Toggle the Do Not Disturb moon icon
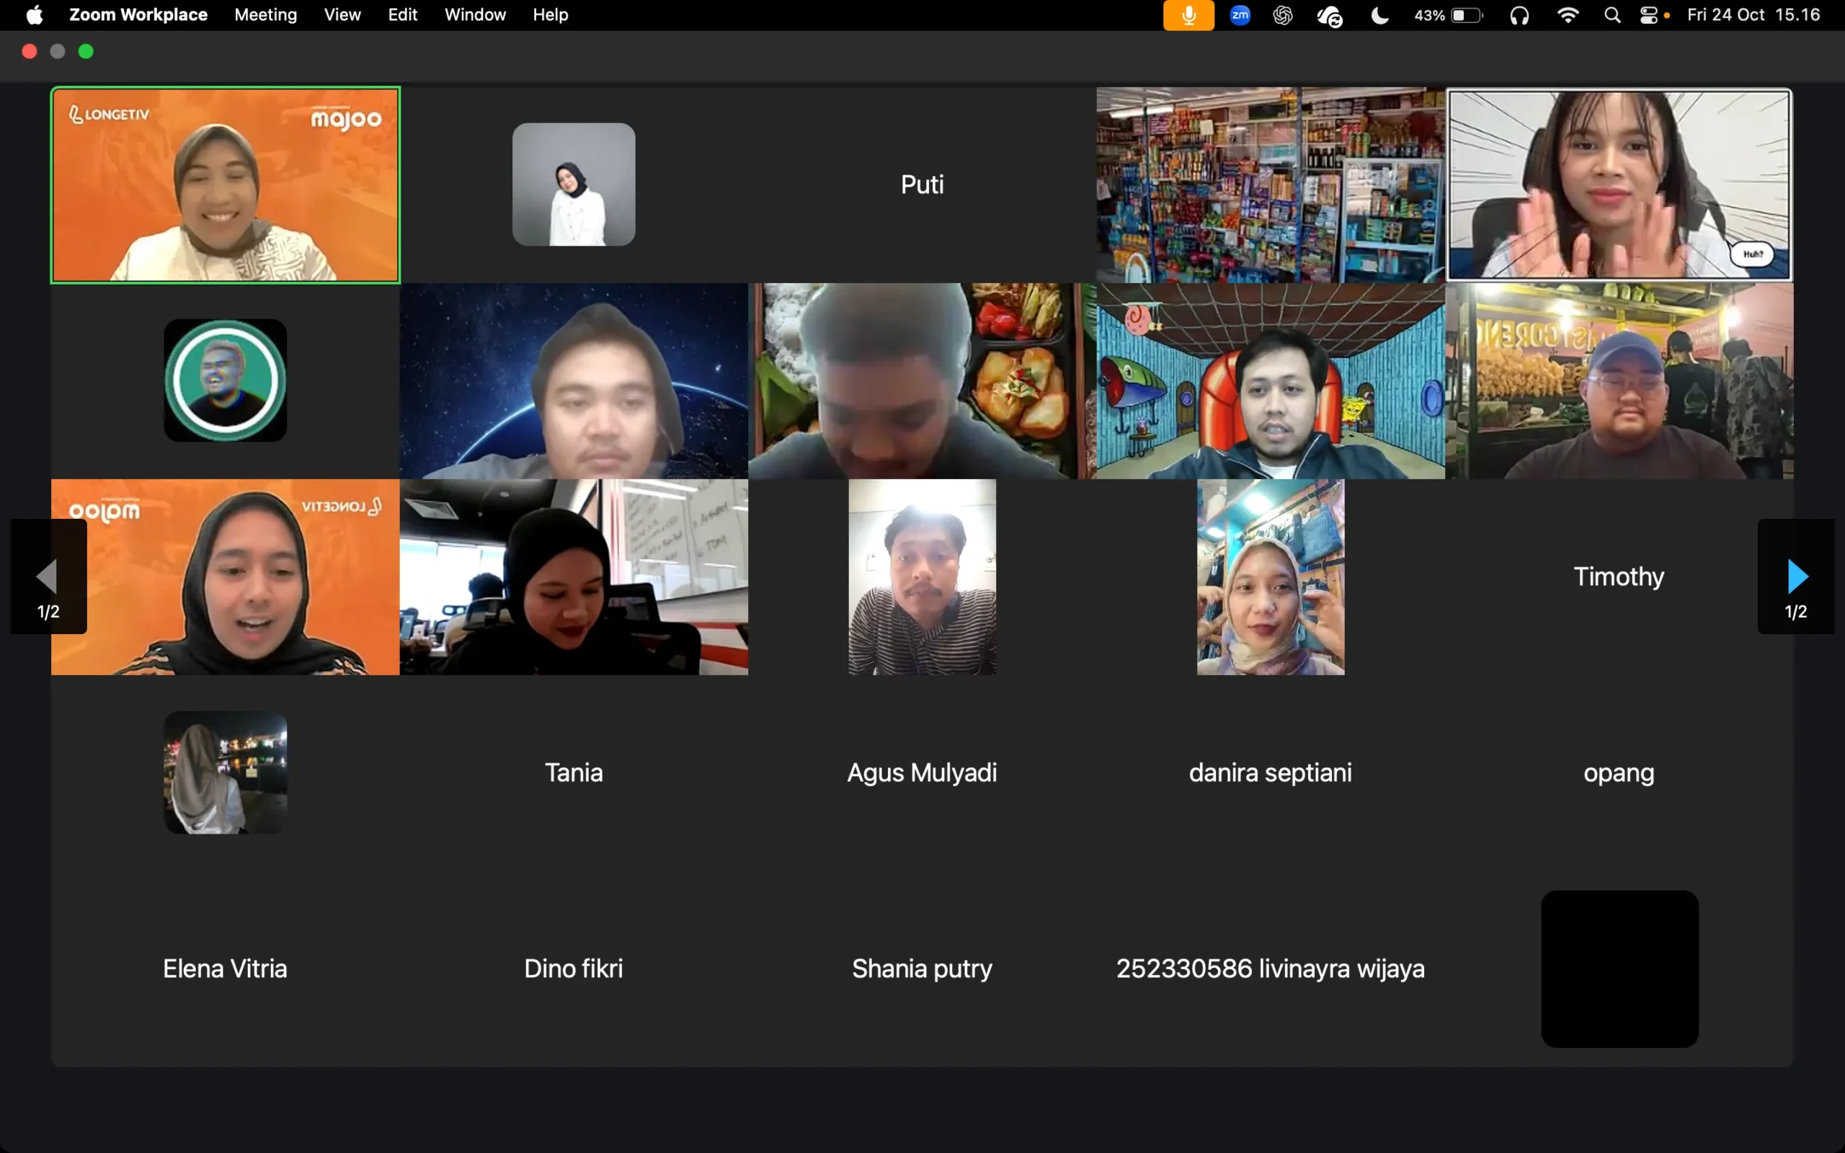This screenshot has height=1153, width=1845. 1379,15
